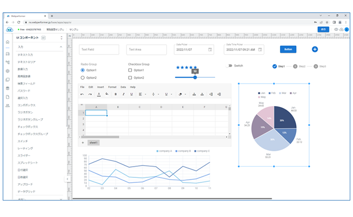Select the Option2 radio button

point(82,78)
